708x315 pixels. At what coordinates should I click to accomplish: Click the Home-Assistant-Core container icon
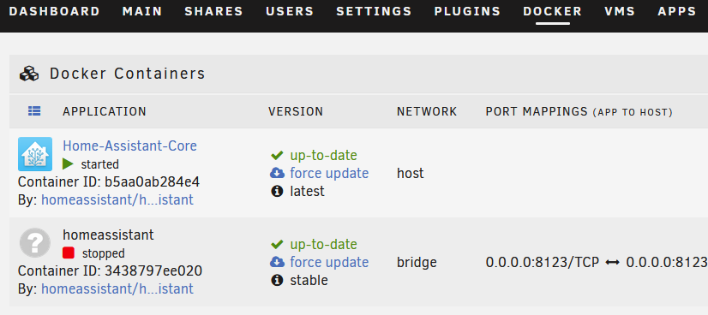(x=35, y=154)
